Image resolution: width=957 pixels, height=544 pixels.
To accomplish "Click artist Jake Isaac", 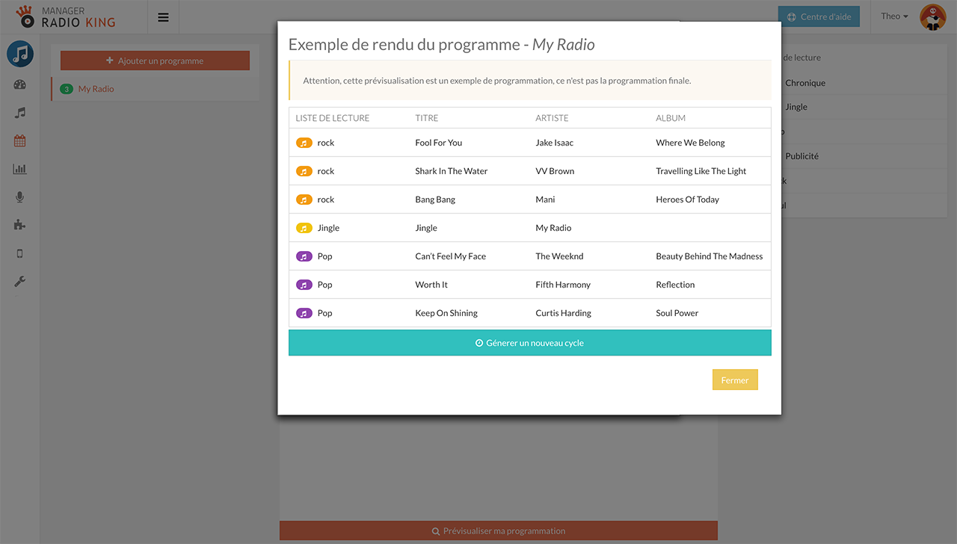I will pyautogui.click(x=555, y=143).
